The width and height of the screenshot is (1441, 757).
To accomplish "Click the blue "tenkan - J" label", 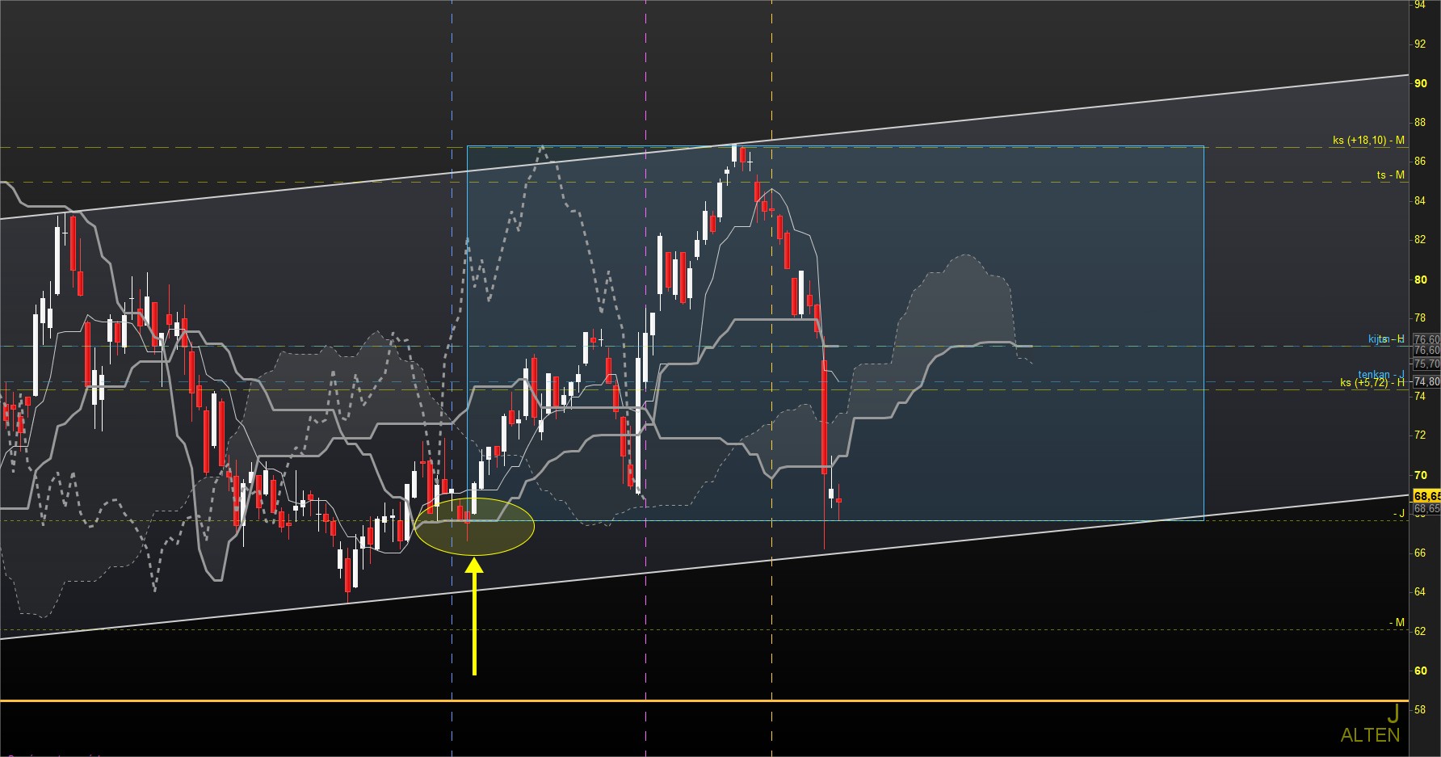I will pos(1380,374).
